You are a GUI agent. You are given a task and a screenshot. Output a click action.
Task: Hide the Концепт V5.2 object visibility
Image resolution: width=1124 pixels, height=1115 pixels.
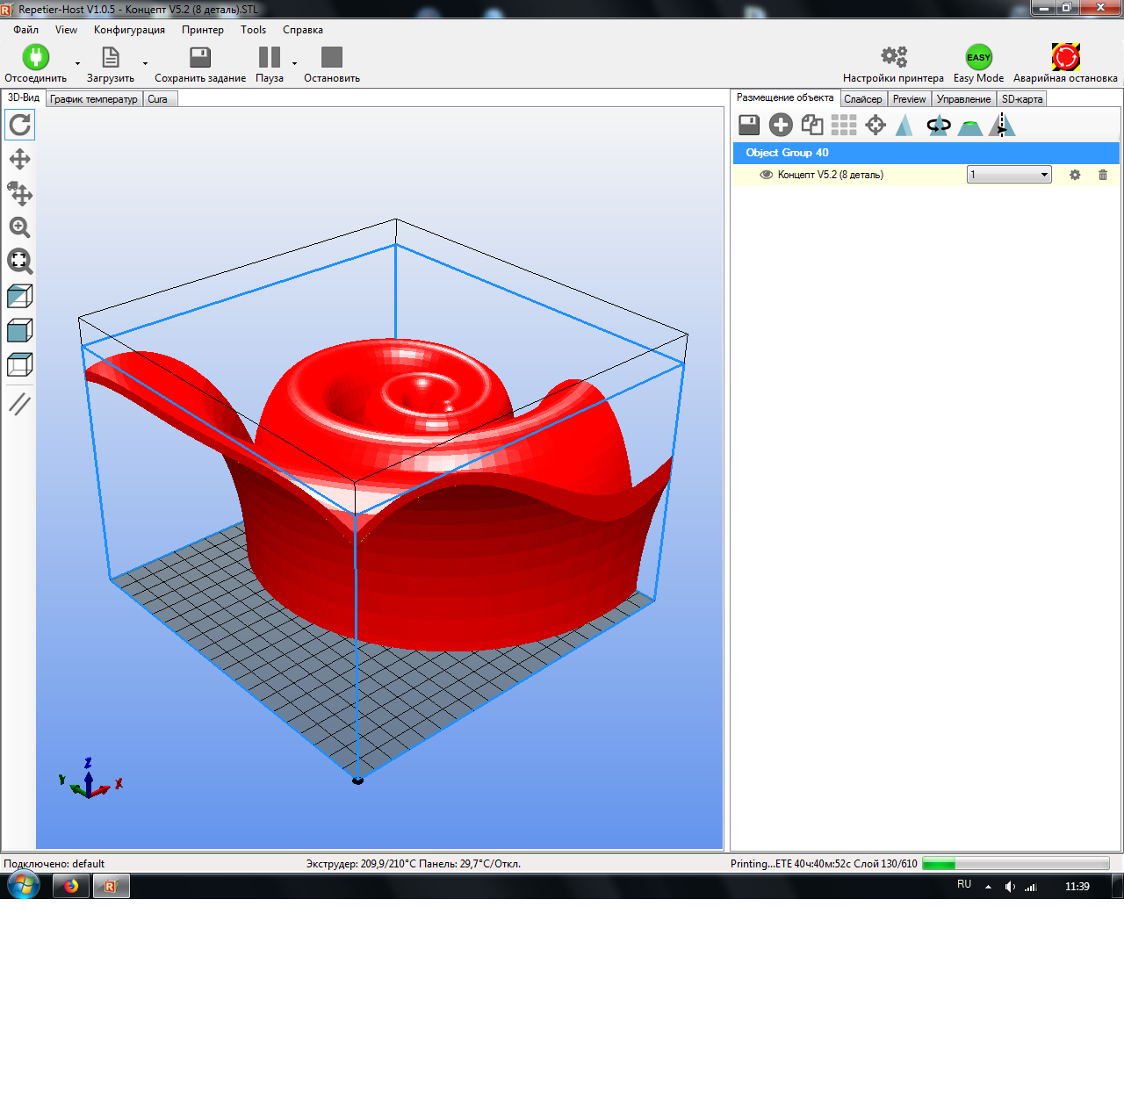point(766,175)
